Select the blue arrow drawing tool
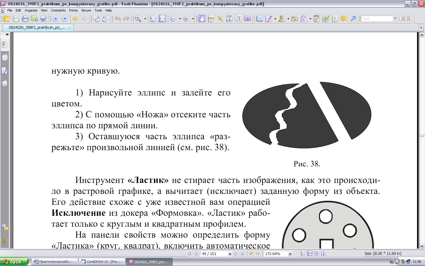425x266 pixels. pos(353,19)
